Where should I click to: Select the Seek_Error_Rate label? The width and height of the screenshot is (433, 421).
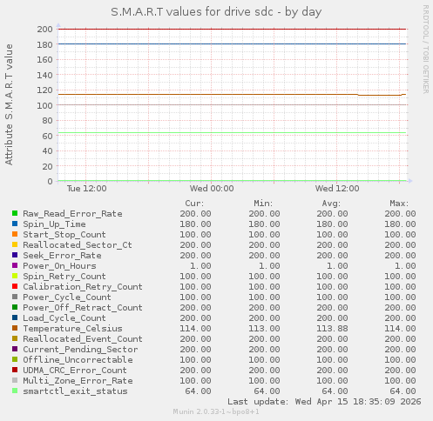(x=62, y=256)
